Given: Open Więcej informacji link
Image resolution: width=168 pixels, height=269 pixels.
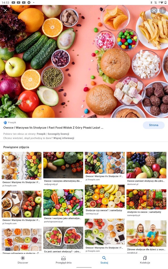Looking at the screenshot, I should (64, 138).
